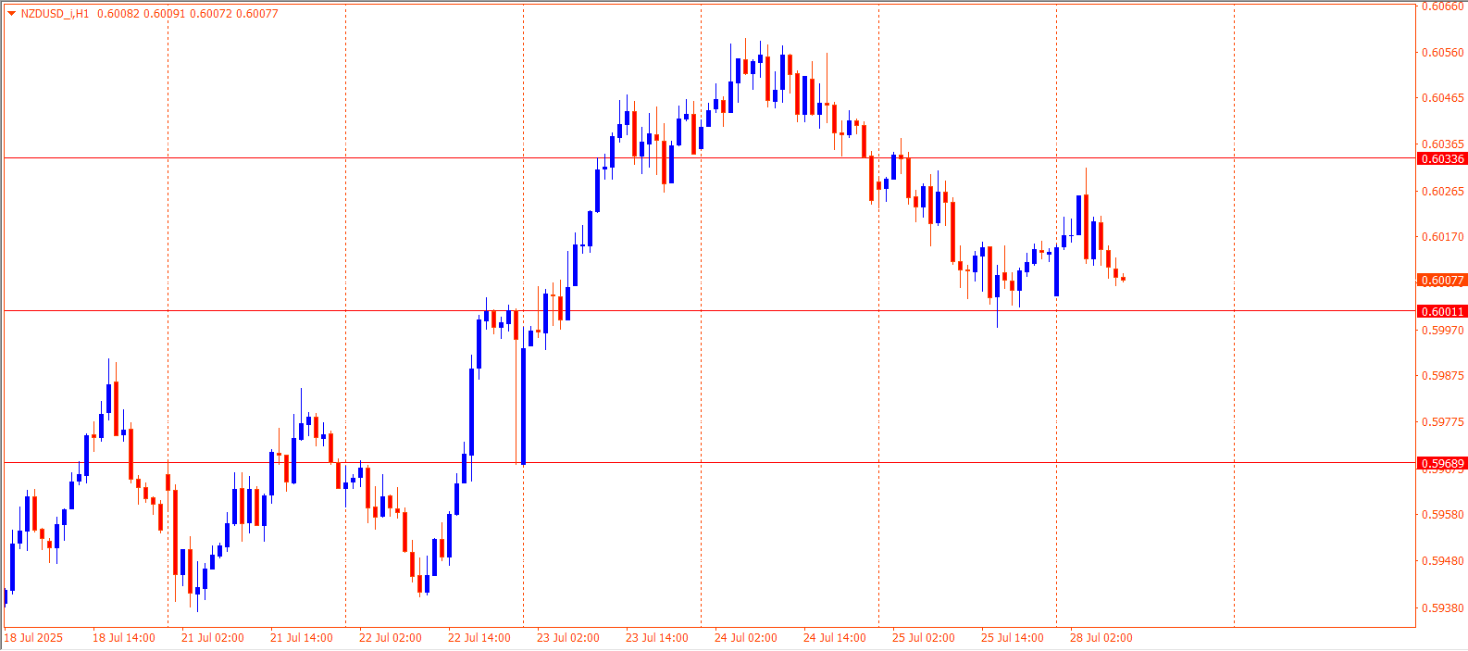
Task: Click the 24 Jul 14:00 time label
Action: coord(835,638)
